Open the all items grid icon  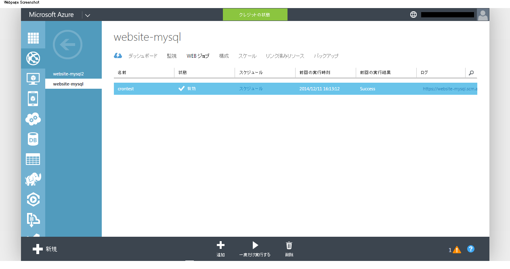coord(33,38)
